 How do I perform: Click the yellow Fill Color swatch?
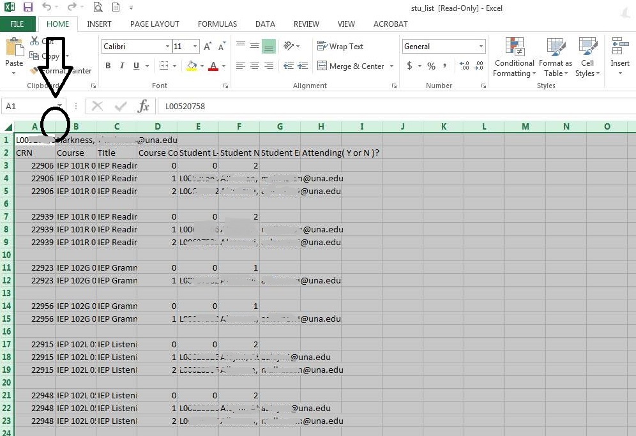pyautogui.click(x=191, y=66)
